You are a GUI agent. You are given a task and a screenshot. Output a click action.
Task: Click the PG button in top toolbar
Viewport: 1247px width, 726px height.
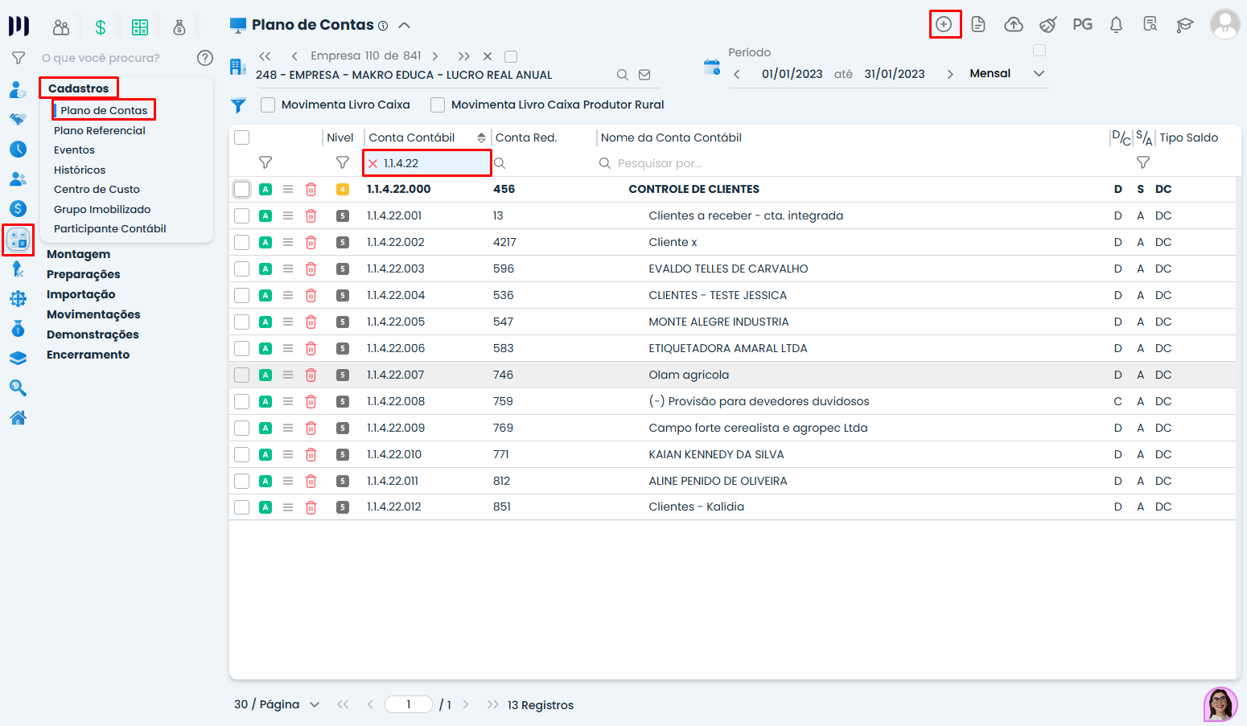1082,24
